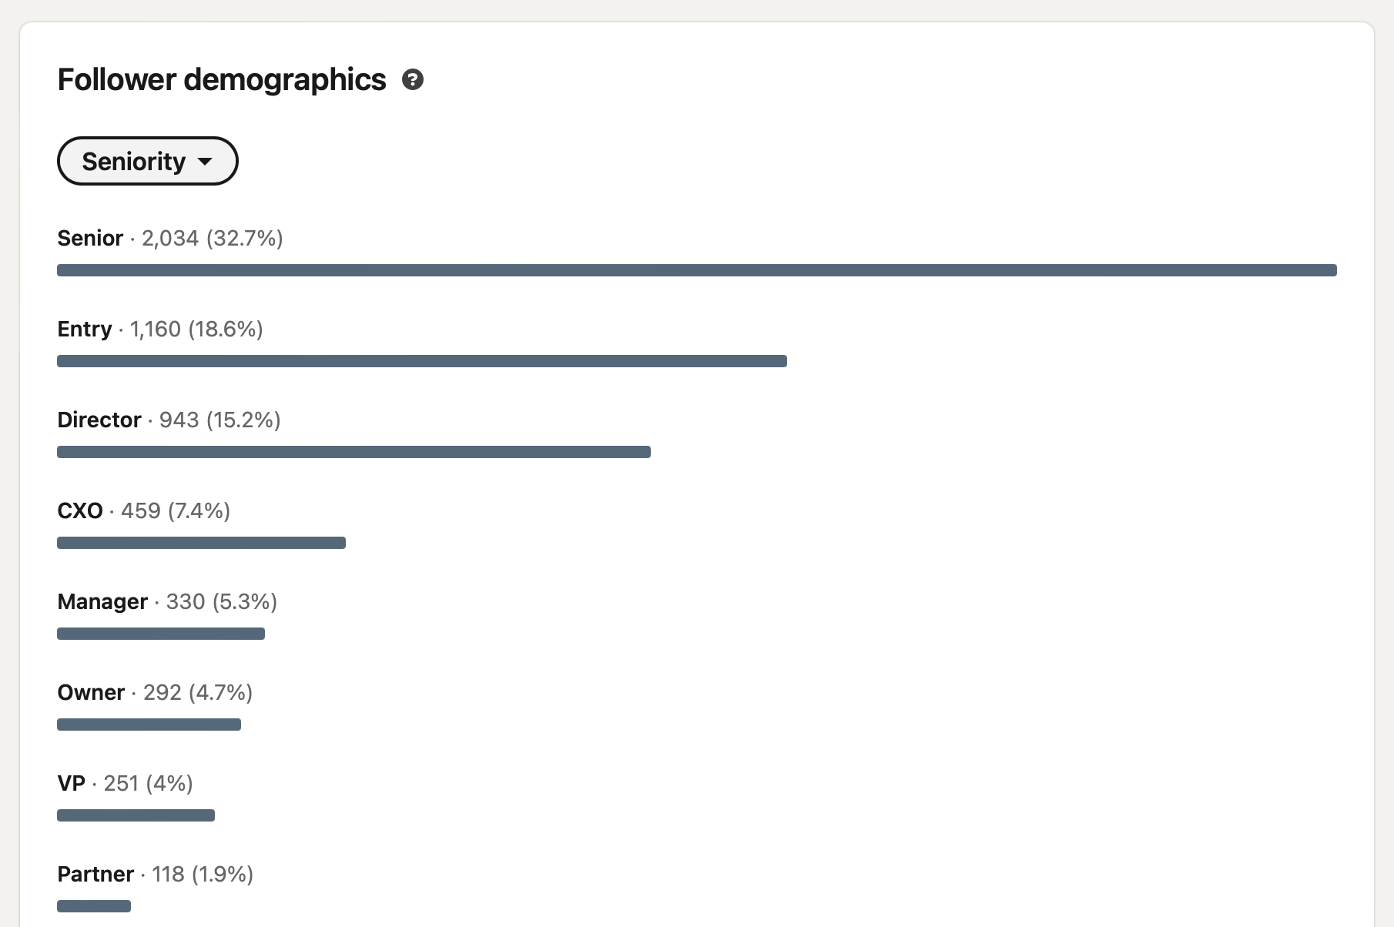Click the Follower demographics heading

pyautogui.click(x=222, y=80)
